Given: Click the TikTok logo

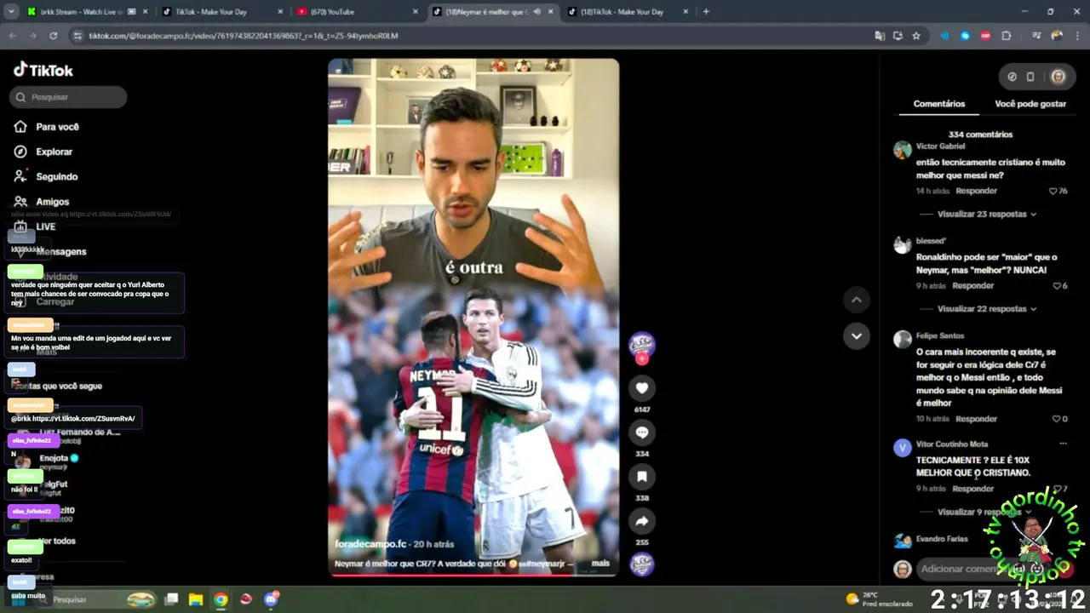Looking at the screenshot, I should [43, 70].
